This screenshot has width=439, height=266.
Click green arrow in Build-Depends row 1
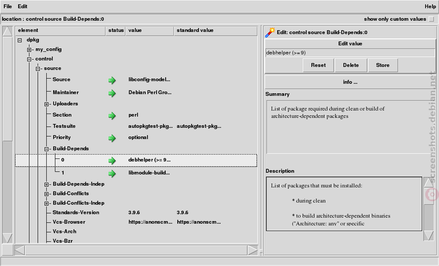pos(112,174)
